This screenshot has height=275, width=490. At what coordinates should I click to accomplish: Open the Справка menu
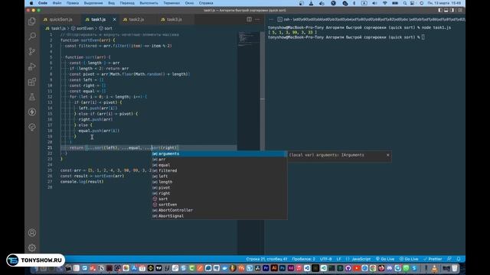point(206,3)
